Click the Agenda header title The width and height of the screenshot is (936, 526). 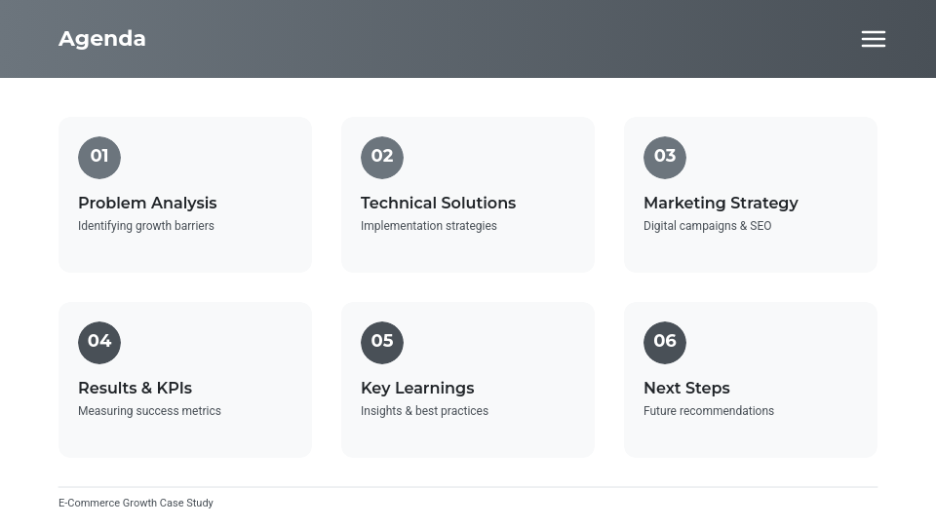click(x=102, y=39)
